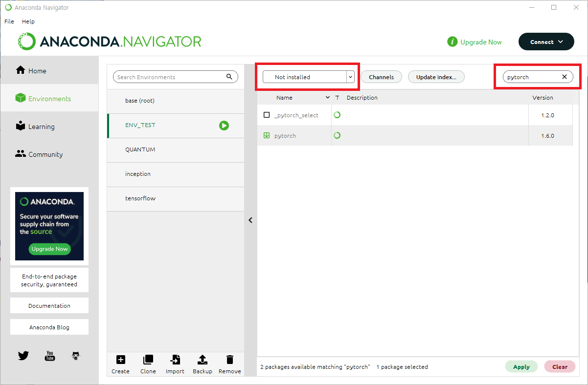Click the Anaconda Navigator logo
This screenshot has height=385, width=588.
coord(110,42)
